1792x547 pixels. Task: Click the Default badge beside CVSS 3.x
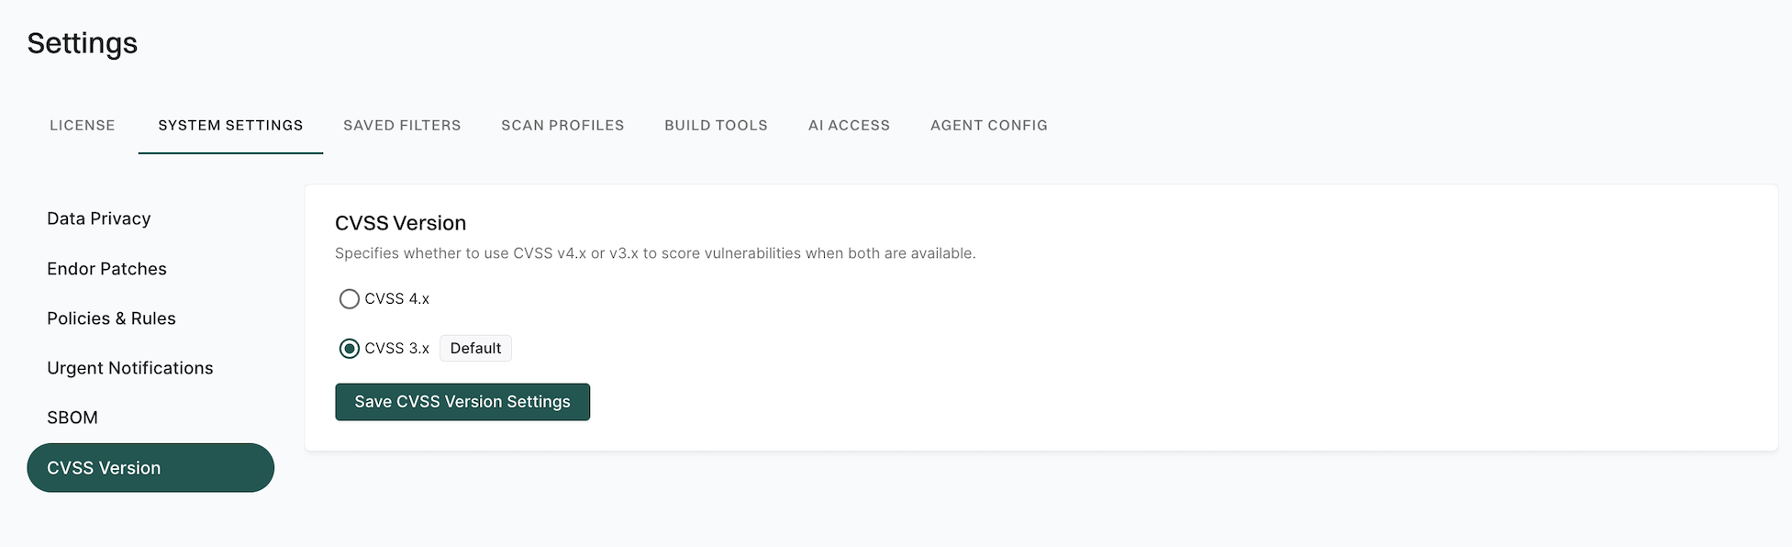[475, 349]
